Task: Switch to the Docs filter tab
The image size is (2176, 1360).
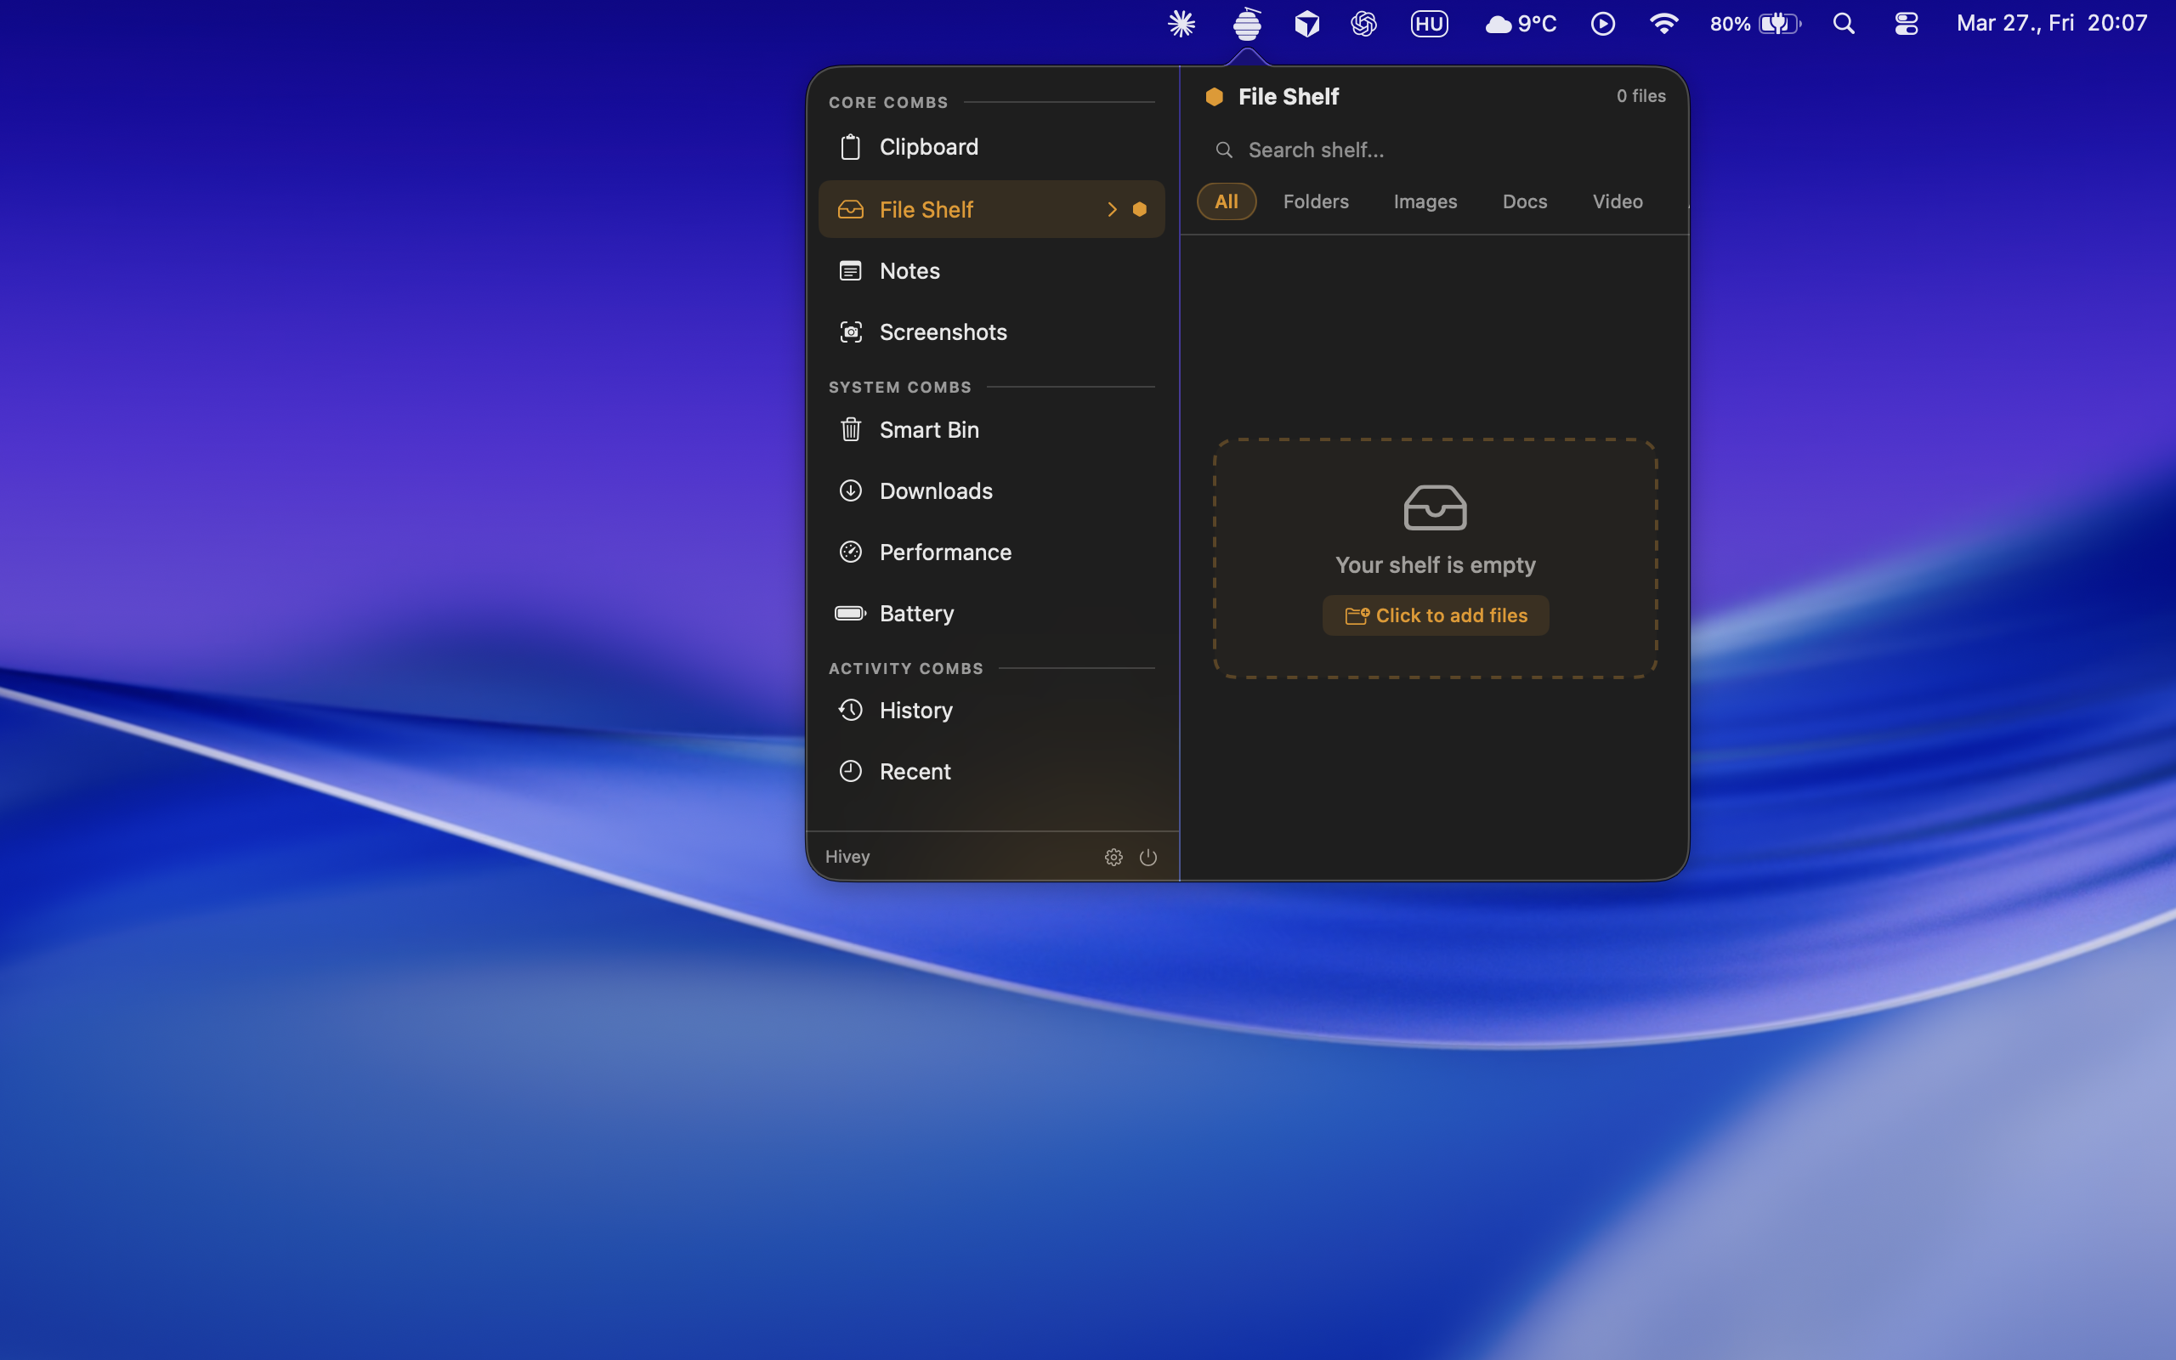Action: pyautogui.click(x=1524, y=201)
